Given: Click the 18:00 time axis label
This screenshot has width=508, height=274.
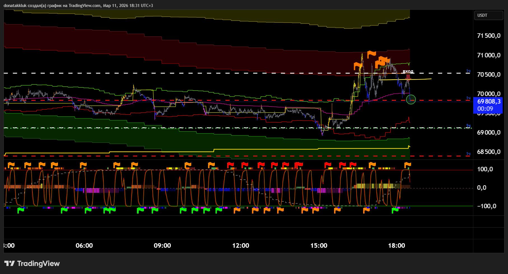Looking at the screenshot, I should (396, 245).
